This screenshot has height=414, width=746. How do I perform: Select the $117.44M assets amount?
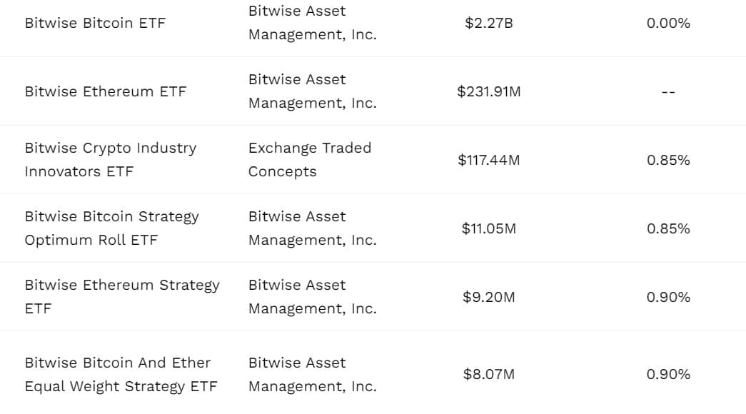pyautogui.click(x=489, y=160)
